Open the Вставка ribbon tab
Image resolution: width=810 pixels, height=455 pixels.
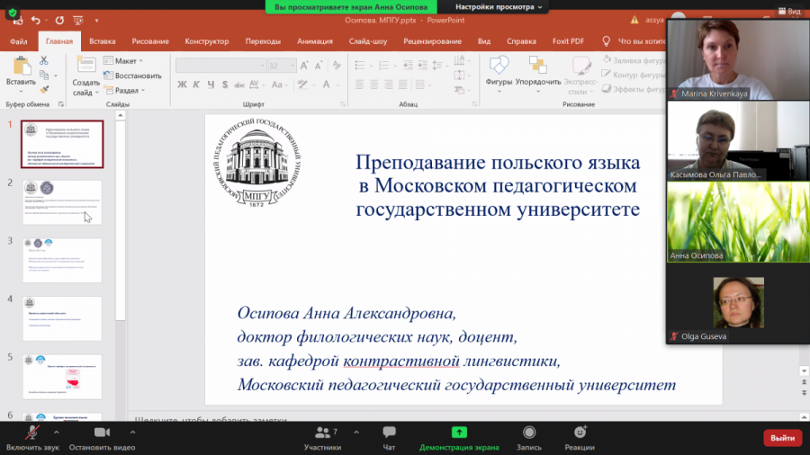coord(103,41)
